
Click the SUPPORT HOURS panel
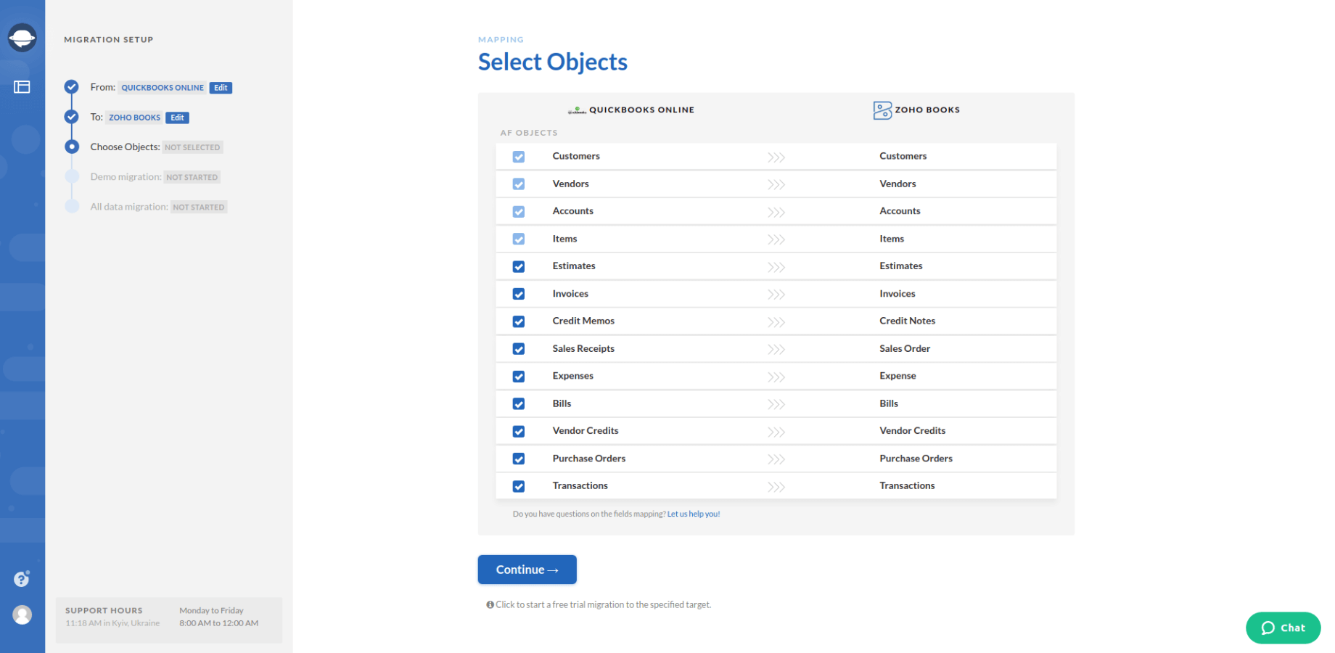[x=168, y=620]
